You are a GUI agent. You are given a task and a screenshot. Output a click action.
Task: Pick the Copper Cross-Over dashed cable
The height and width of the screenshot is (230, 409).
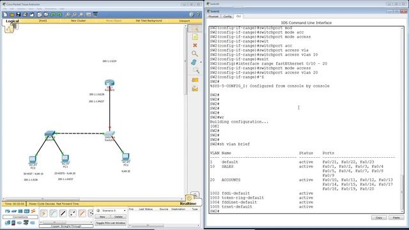pyautogui.click(x=72, y=213)
